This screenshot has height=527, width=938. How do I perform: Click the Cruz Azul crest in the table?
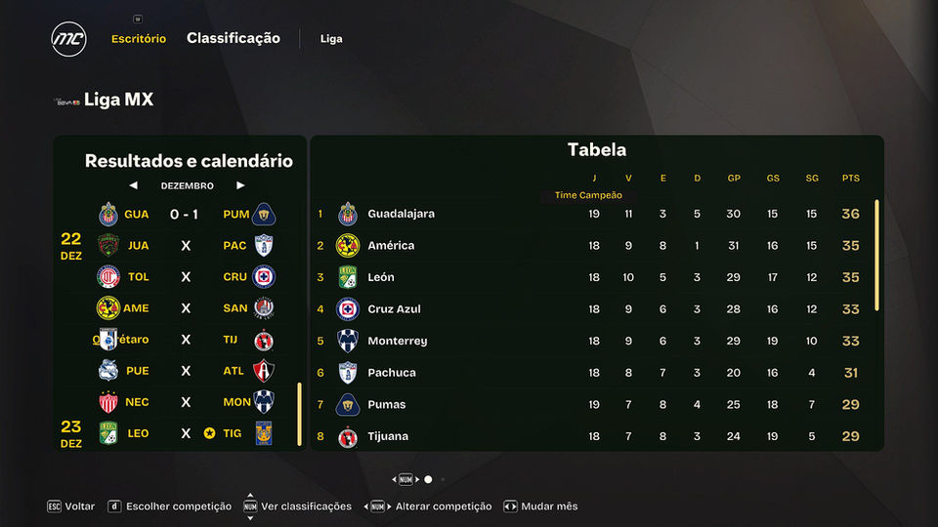pos(348,309)
